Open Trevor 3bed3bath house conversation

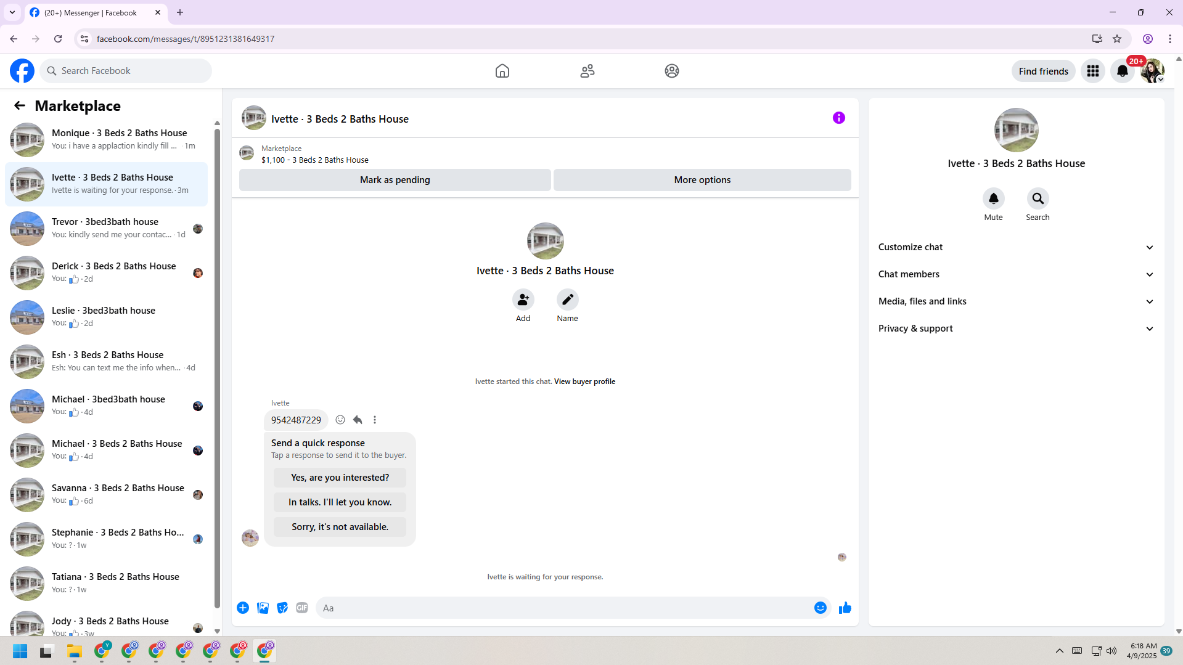(107, 229)
